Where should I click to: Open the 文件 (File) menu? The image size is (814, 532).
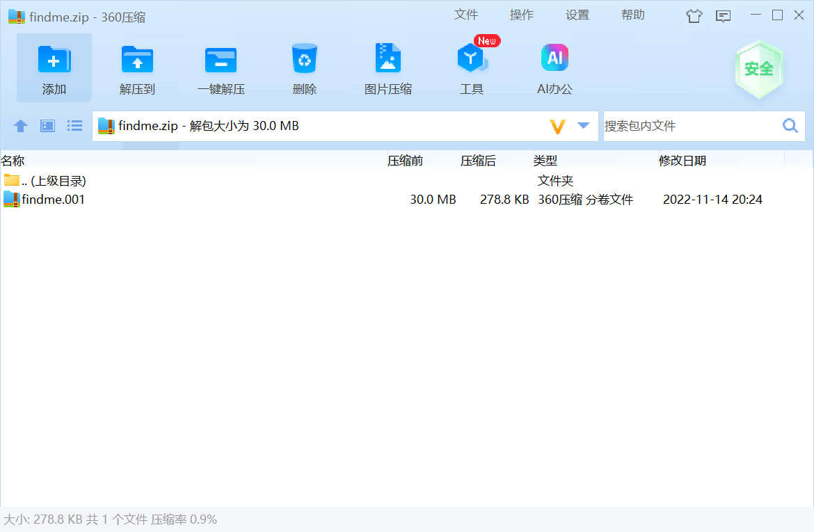tap(466, 14)
